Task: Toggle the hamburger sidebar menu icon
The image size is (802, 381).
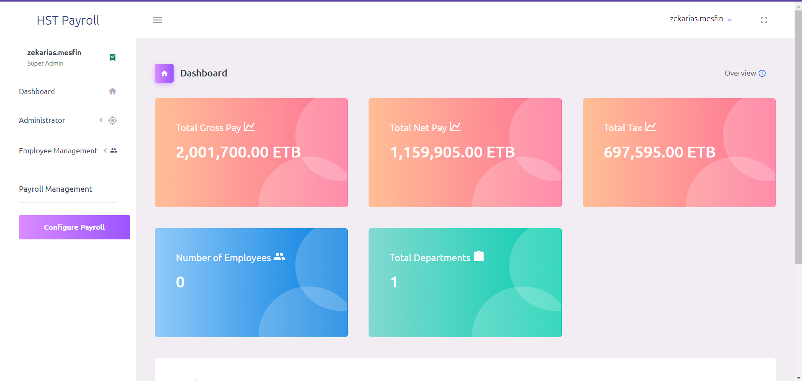Action: [x=157, y=20]
